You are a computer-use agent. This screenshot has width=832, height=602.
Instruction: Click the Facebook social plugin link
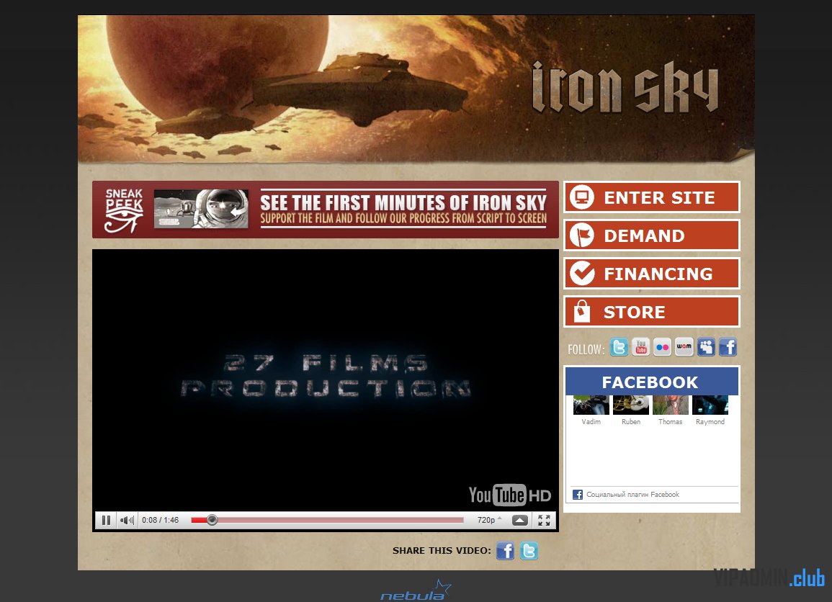tap(632, 494)
